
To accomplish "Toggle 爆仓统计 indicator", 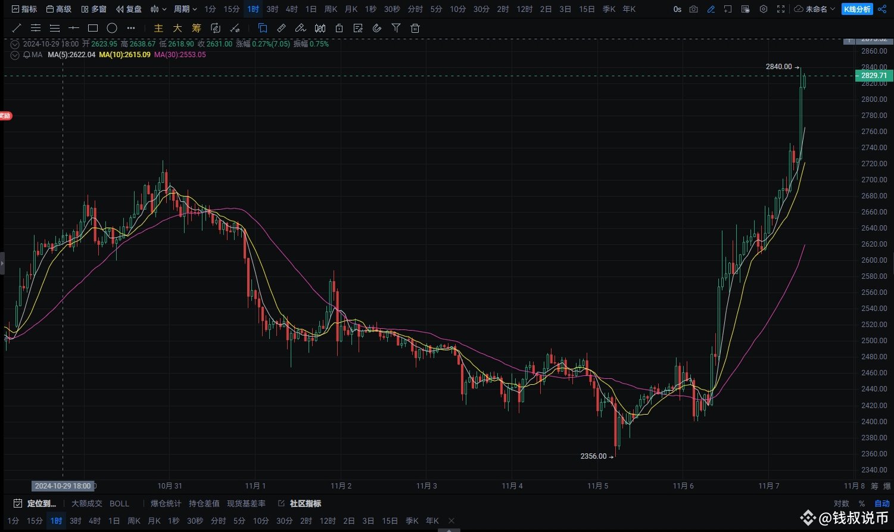I will pos(166,503).
